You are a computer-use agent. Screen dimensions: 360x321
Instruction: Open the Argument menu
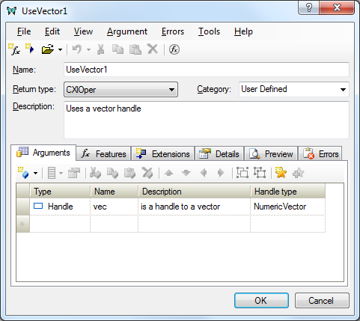click(127, 31)
